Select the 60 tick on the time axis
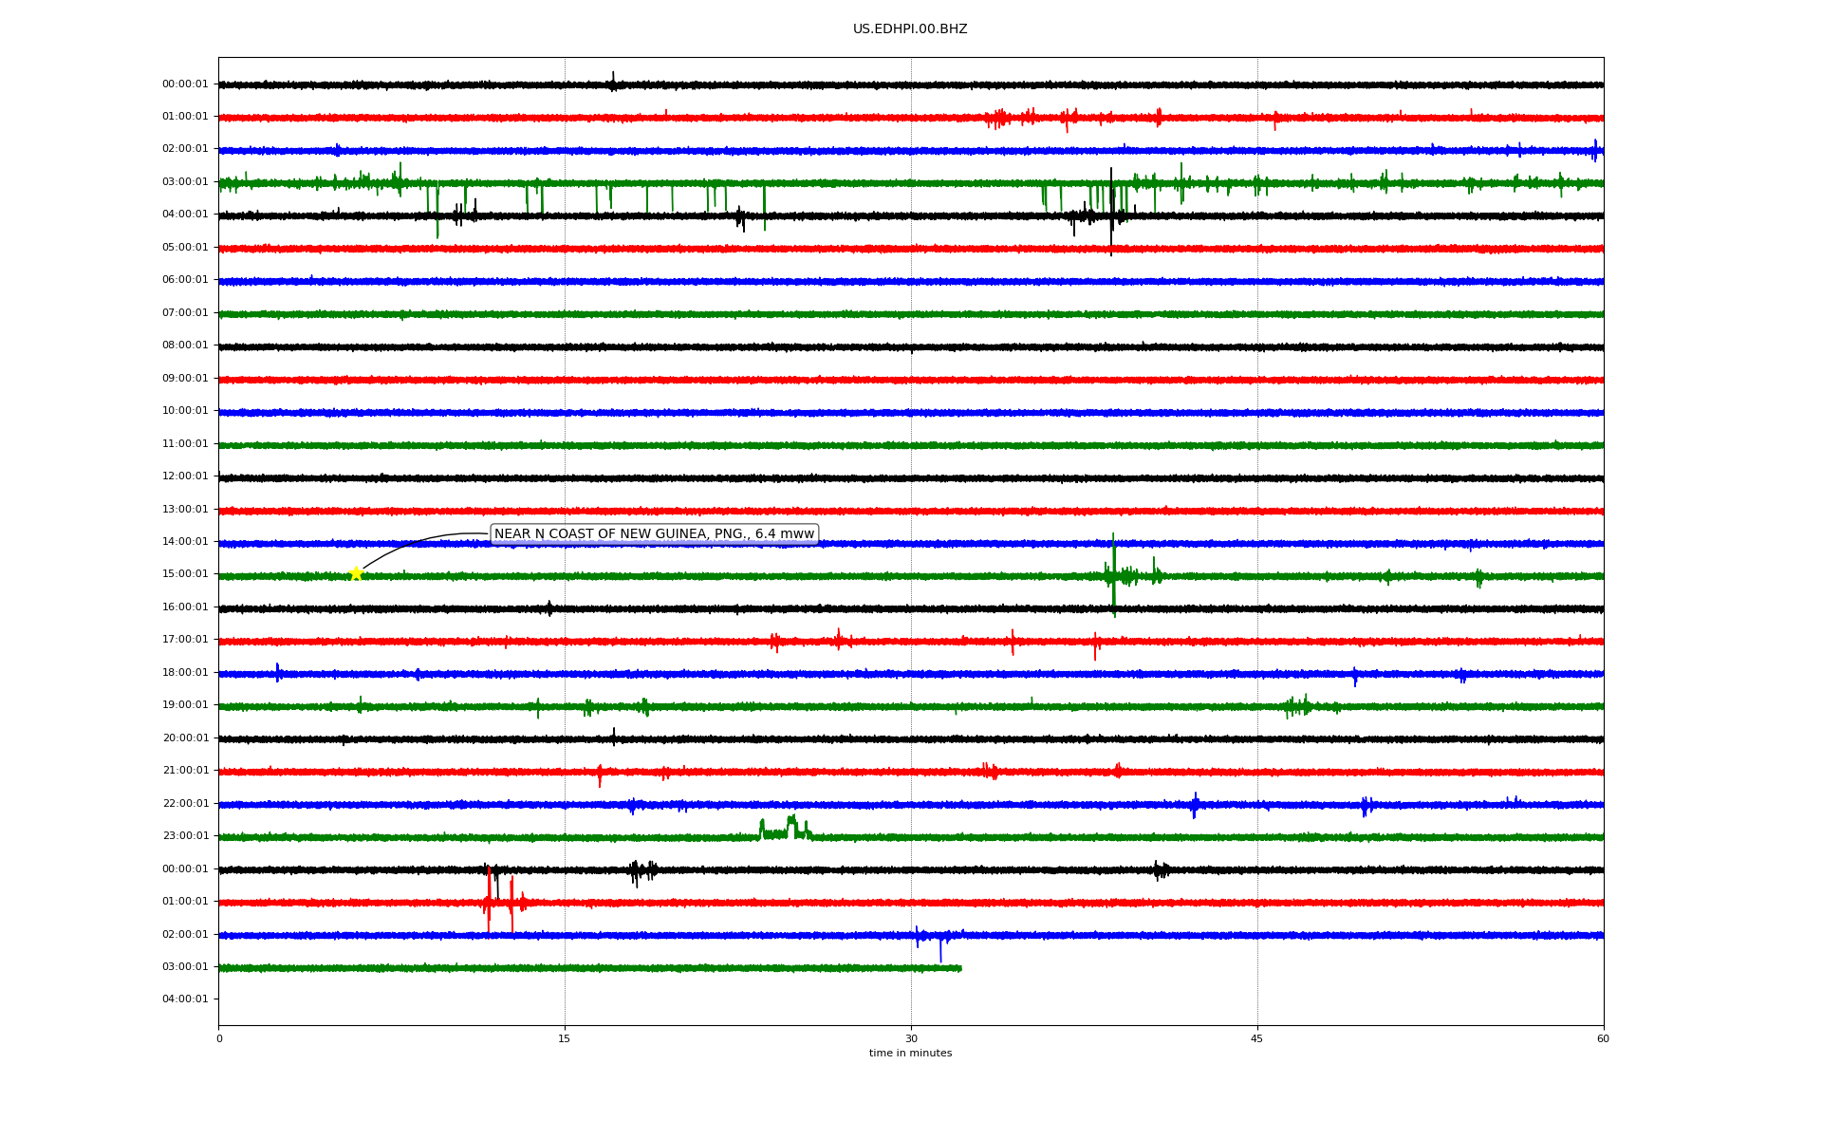This screenshot has width=1822, height=1139. [x=1603, y=1038]
